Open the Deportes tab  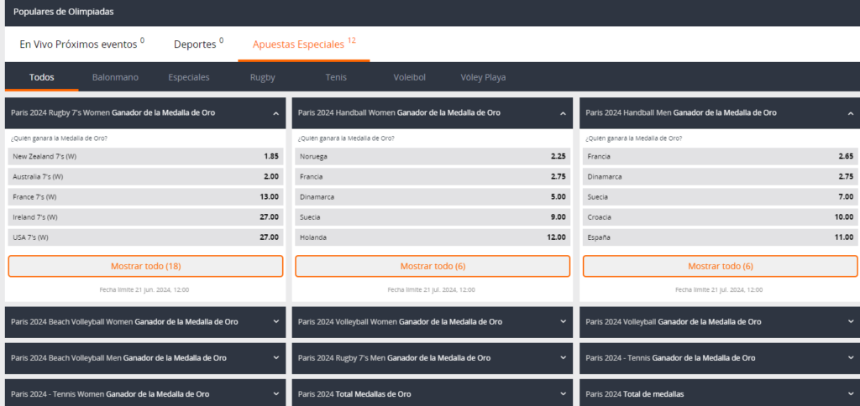click(x=197, y=44)
